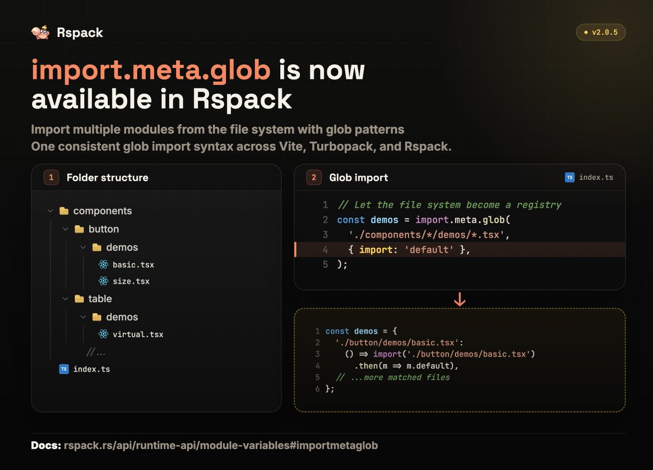This screenshot has height=470, width=653.
Task: Collapse the table folder chevron
Action: tap(65, 298)
